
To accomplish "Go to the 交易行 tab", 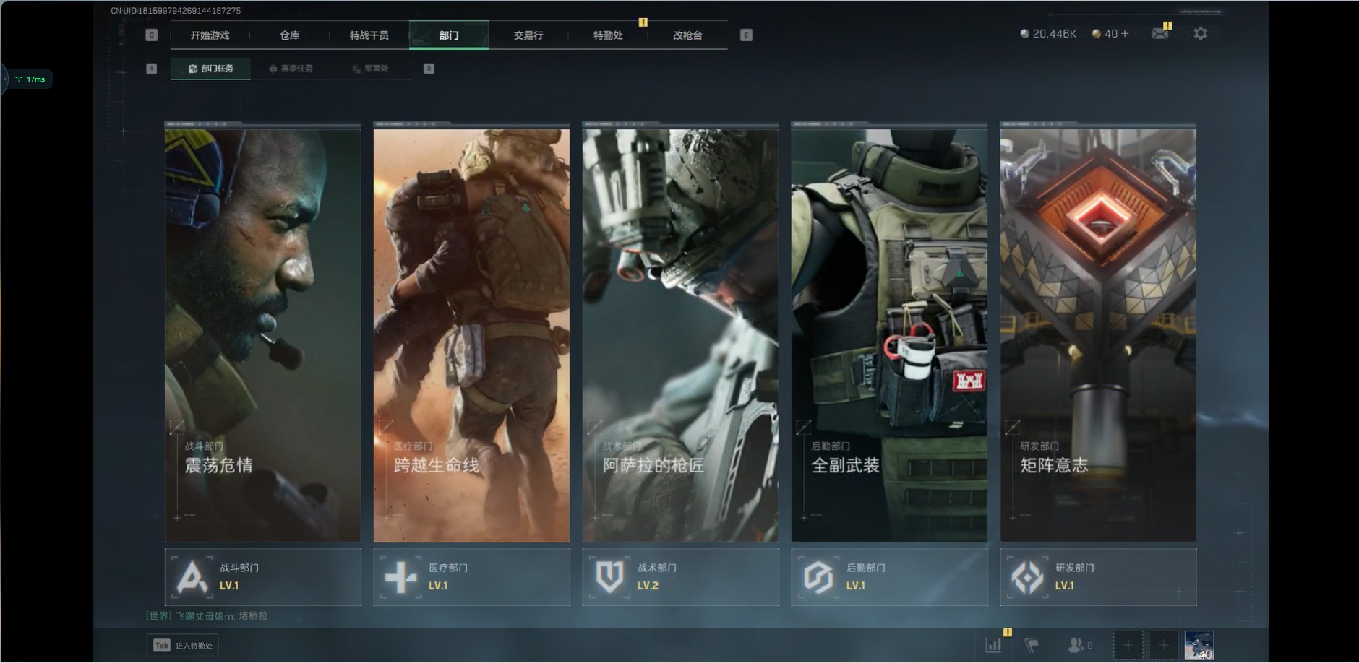I will click(528, 35).
